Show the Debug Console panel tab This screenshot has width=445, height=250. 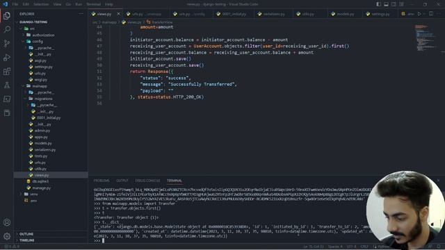(x=147, y=181)
